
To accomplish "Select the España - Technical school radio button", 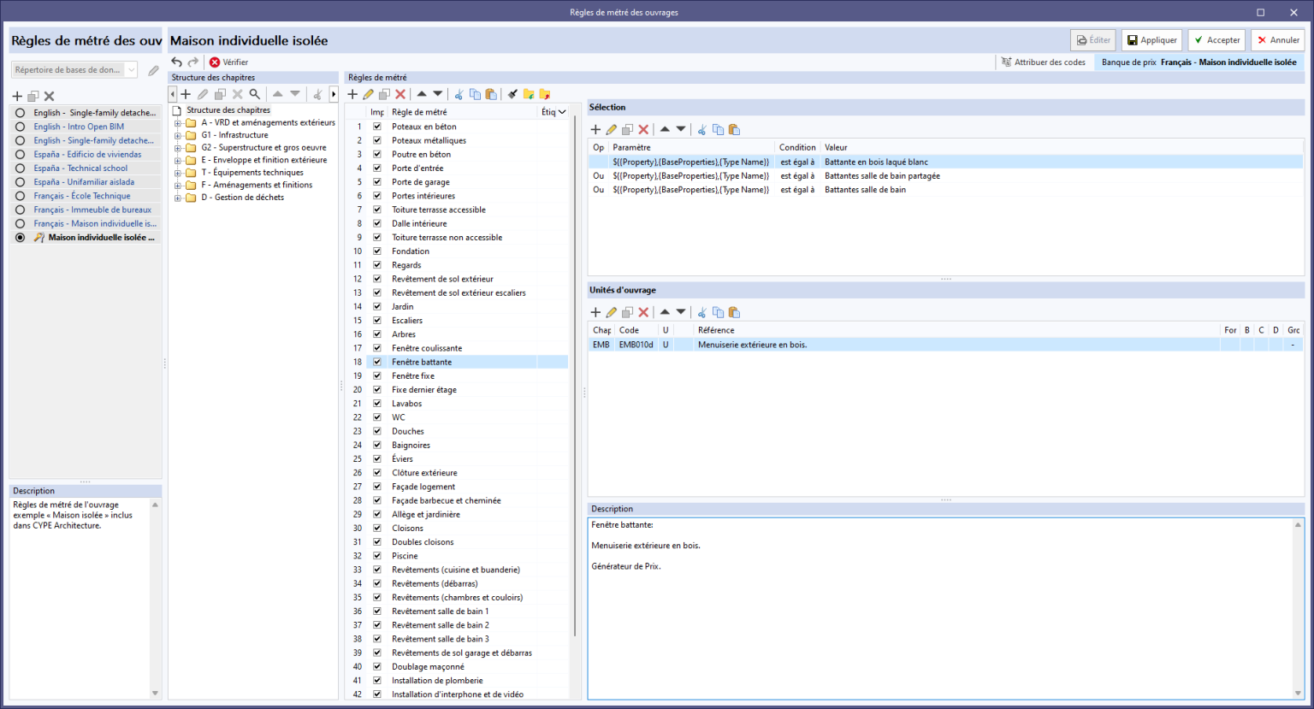I will pyautogui.click(x=21, y=168).
